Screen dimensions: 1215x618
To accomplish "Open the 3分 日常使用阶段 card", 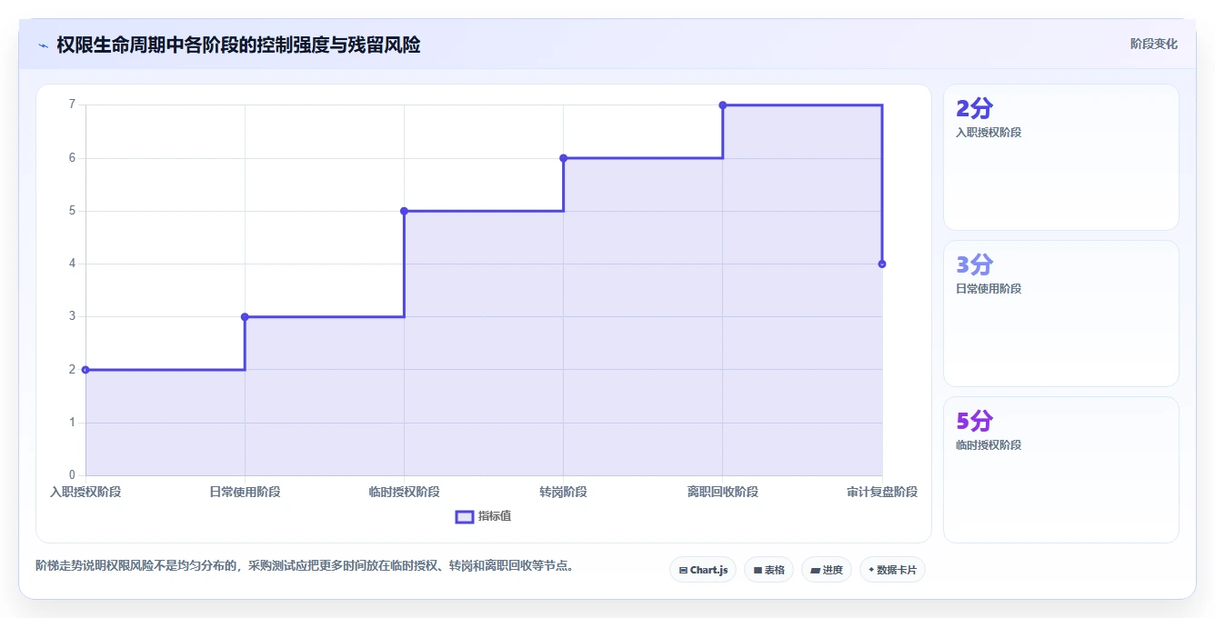I will coord(1061,314).
